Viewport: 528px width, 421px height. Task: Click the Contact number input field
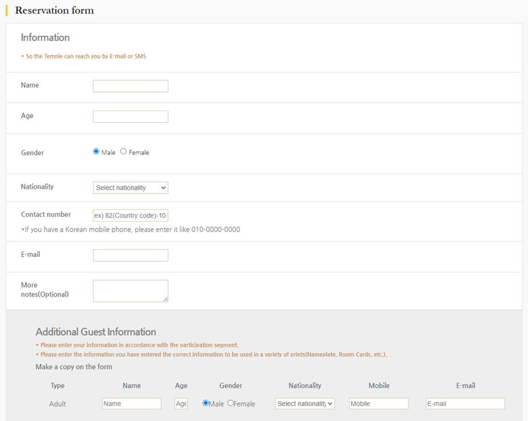pos(130,216)
